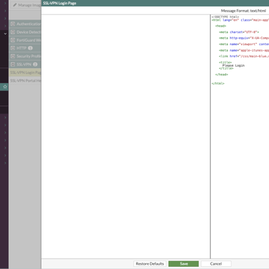The image size is (269, 269).
Task: Click the plus icon beside Device Detection
Action: click(x=13, y=32)
